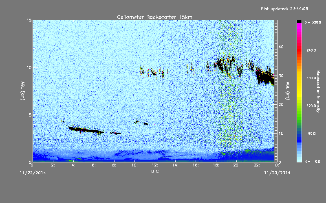This screenshot has width=326, height=203.
Task: Click the '16:' hour tick label
Action: (196, 165)
